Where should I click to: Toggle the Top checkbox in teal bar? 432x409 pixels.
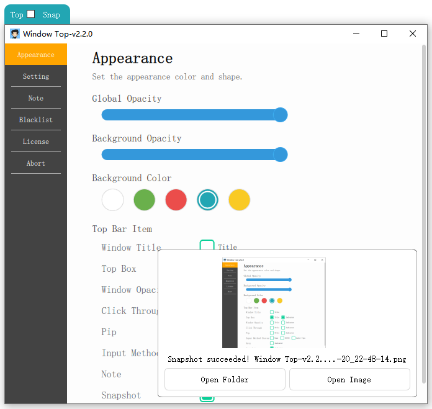click(x=30, y=14)
